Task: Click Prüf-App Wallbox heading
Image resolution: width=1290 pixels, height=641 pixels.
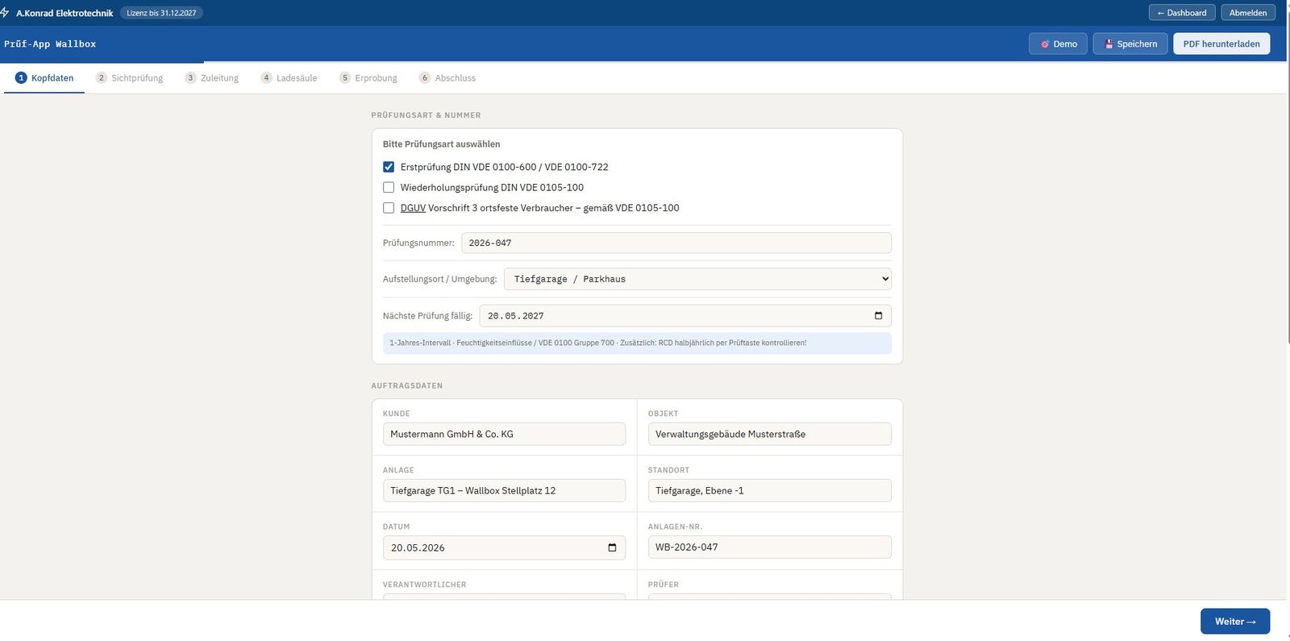Action: 50,44
